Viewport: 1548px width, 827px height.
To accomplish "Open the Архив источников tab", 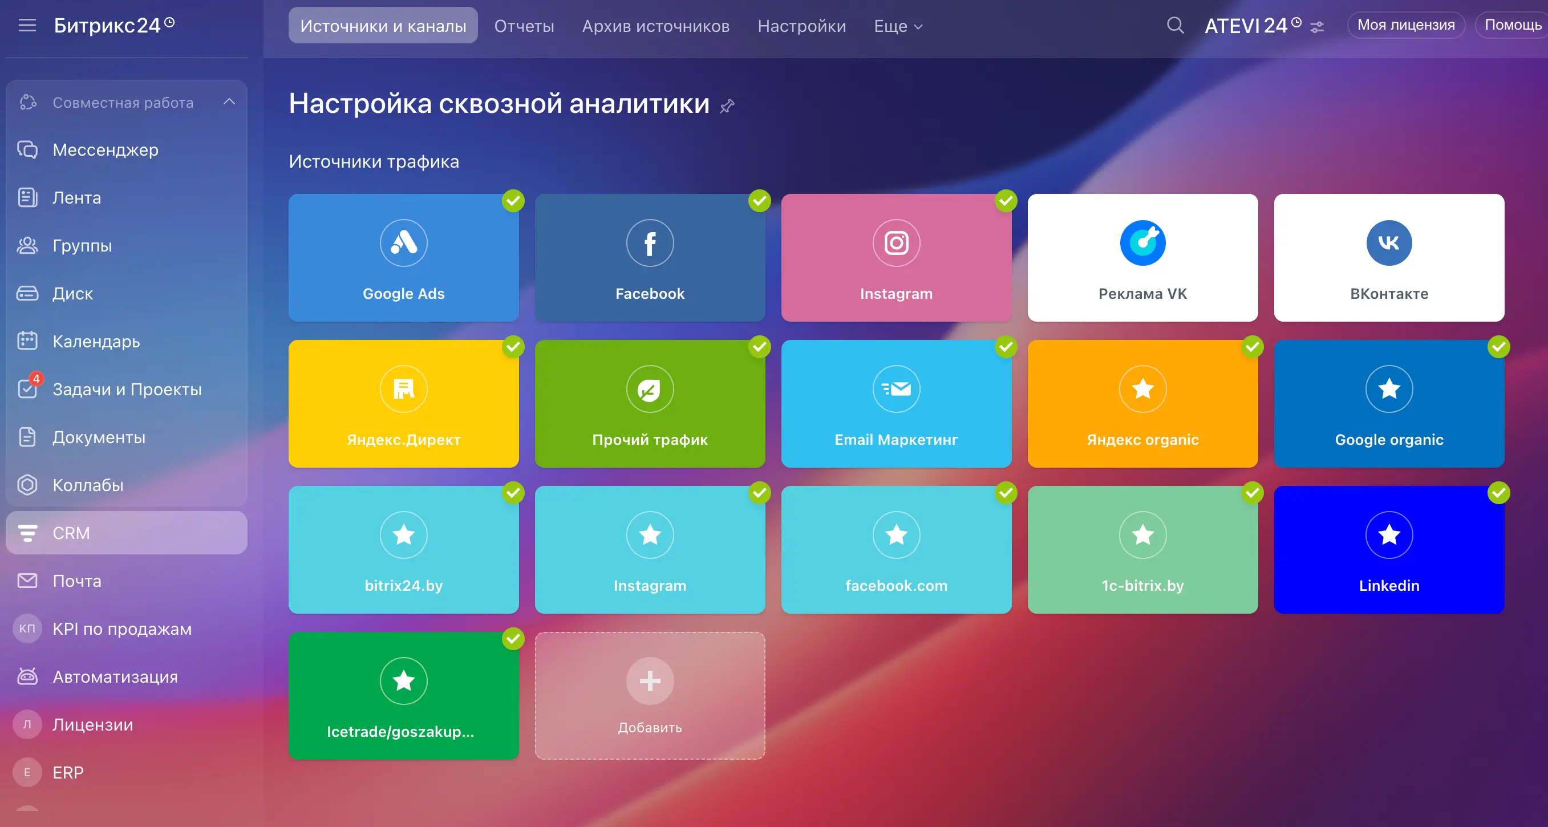I will tap(655, 26).
